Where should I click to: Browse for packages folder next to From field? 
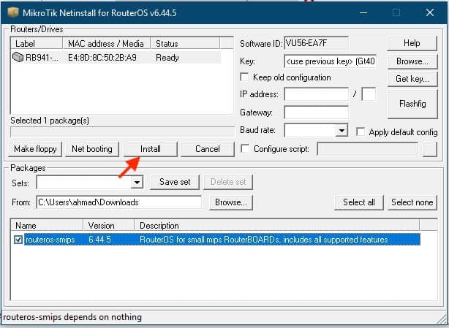231,202
